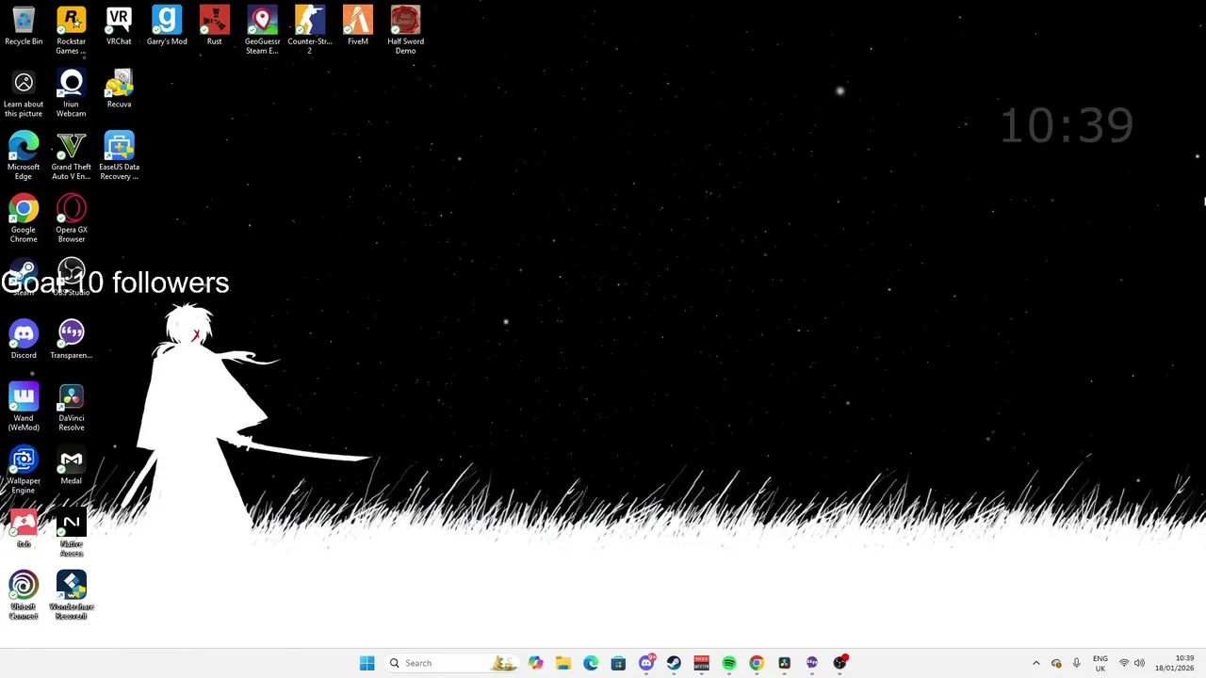This screenshot has width=1206, height=678.
Task: Select the Rust desktop icon
Action: click(214, 26)
